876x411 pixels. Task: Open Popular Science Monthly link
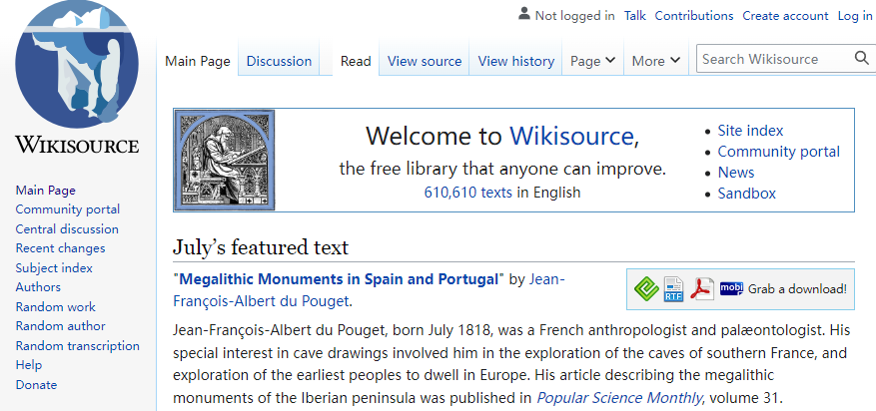(x=619, y=398)
